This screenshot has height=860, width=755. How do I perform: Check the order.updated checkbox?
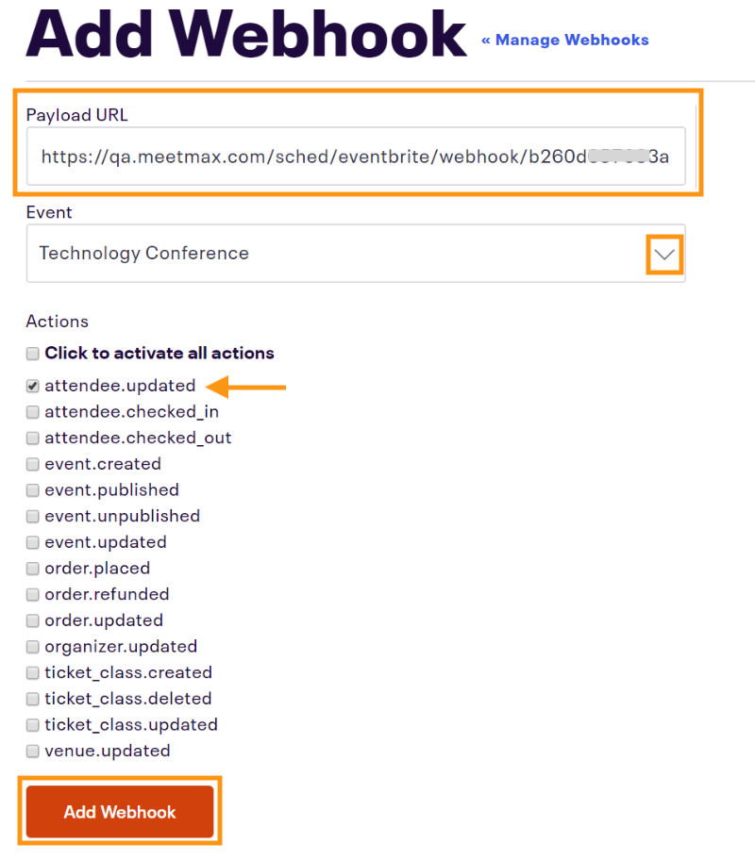(33, 620)
